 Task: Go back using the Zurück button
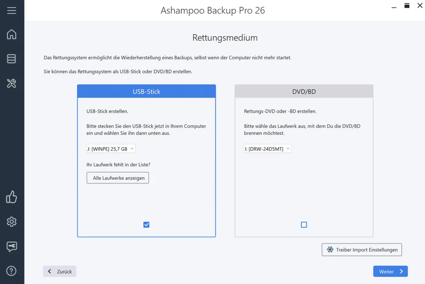(59, 271)
